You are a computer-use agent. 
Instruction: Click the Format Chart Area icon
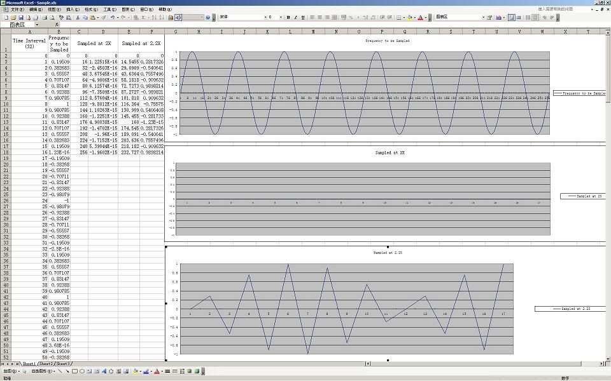[491, 17]
